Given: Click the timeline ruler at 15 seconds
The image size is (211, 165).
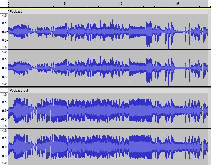Looking at the screenshot, I should [x=177, y=4].
